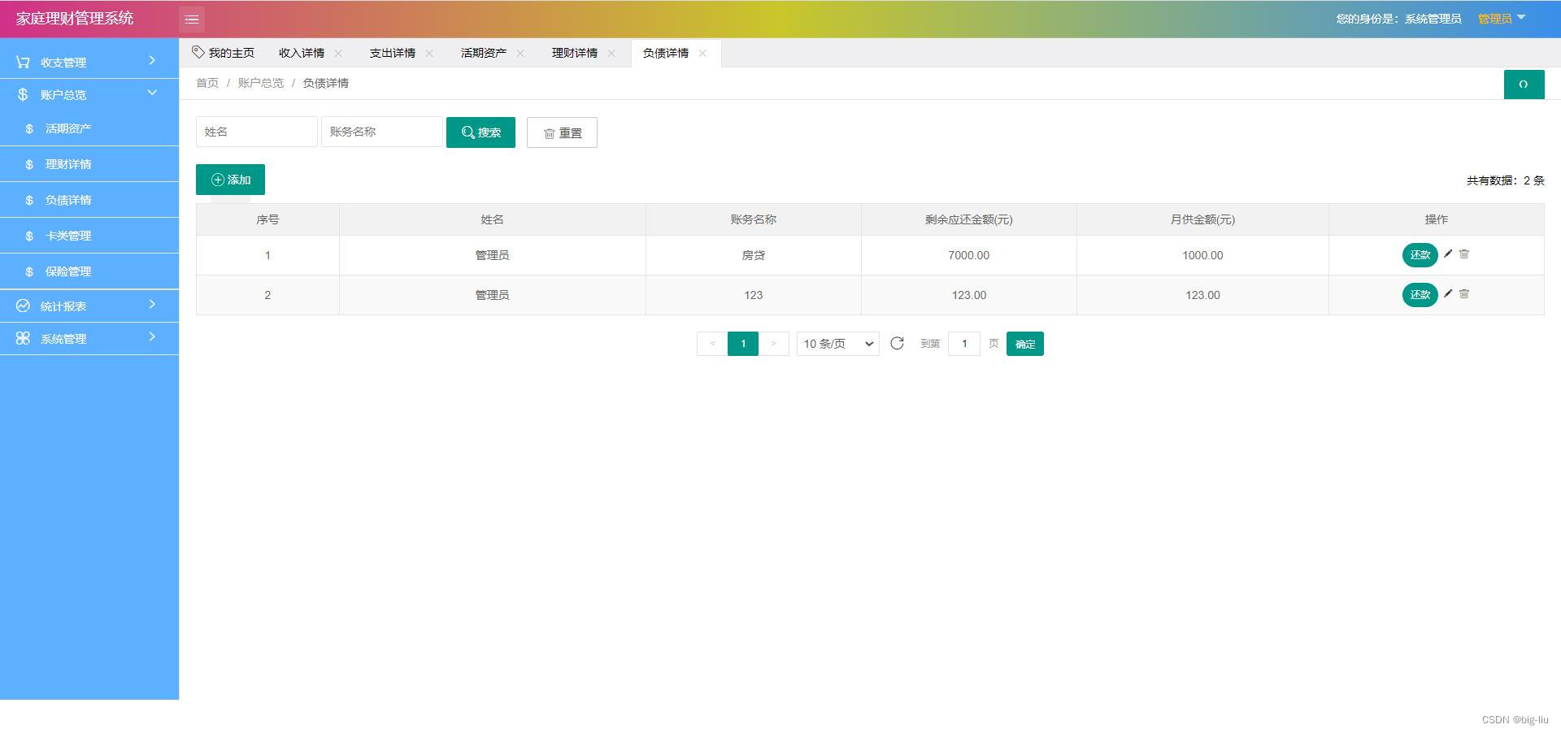Switch to the 活期资产 tab
Image resolution: width=1561 pixels, height=733 pixels.
tap(484, 53)
